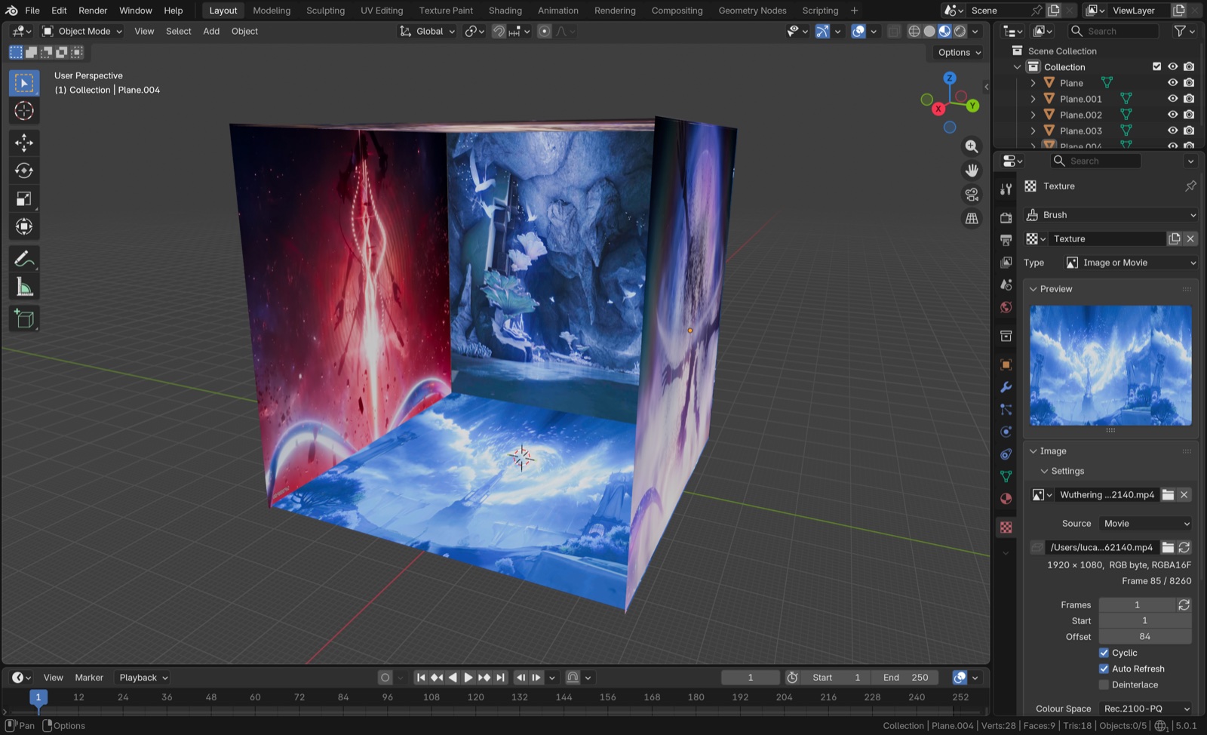The width and height of the screenshot is (1207, 735).
Task: Click frame 120 on the timeline
Action: click(475, 697)
